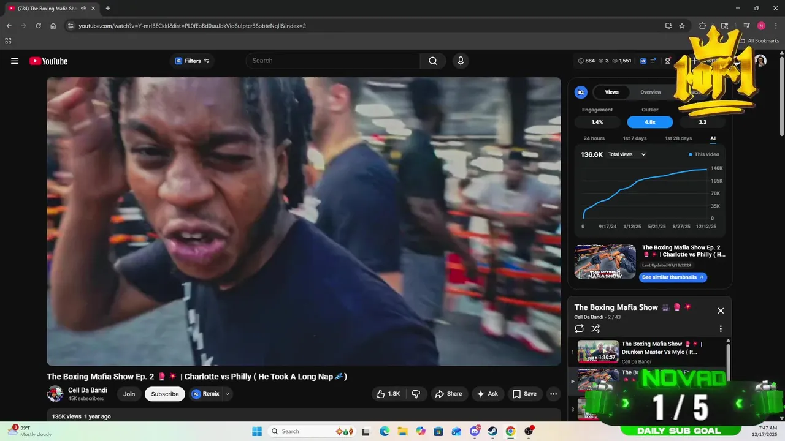Open the list icon in top stats bar
The height and width of the screenshot is (441, 785).
[x=654, y=61]
